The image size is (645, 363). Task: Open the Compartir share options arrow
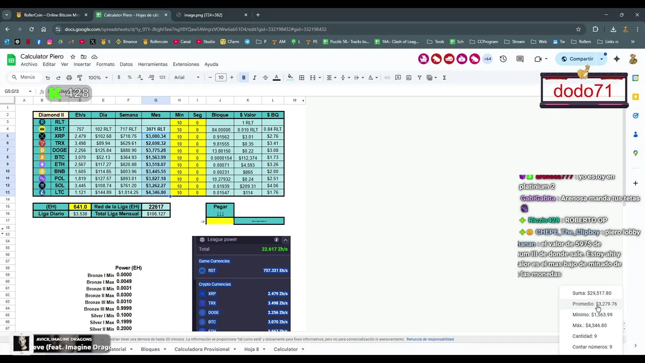(601, 59)
